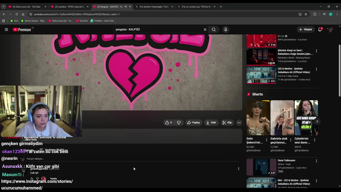Open the M Lisa 3:16 video thumbnail
The height and width of the screenshot is (192, 341).
point(261,41)
